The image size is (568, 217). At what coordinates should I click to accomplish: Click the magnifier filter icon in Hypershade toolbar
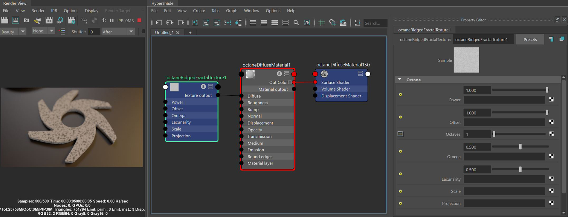pyautogui.click(x=296, y=23)
